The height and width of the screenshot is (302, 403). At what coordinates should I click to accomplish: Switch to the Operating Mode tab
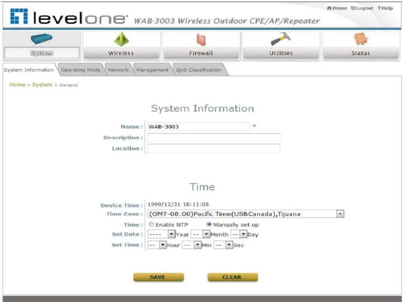click(80, 70)
